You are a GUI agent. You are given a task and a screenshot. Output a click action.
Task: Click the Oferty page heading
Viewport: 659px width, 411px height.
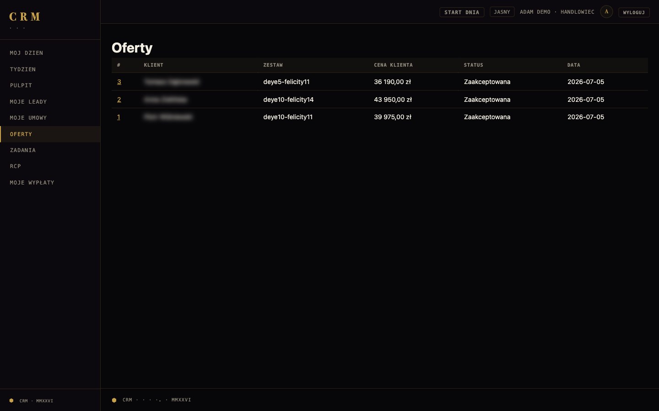pos(132,47)
